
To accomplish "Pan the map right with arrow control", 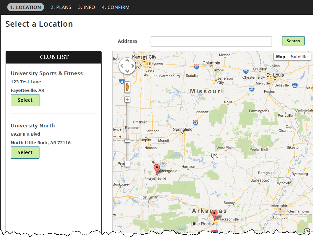I will 132,66.
